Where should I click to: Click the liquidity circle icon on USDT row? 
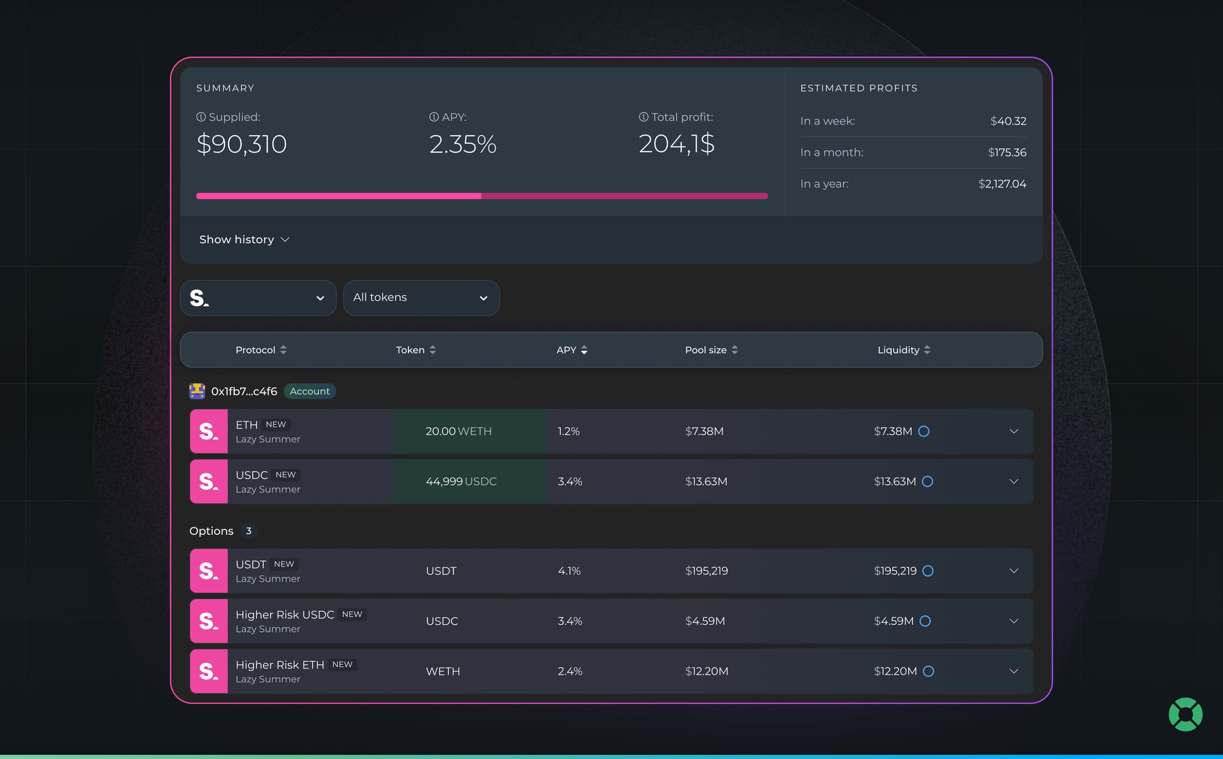pyautogui.click(x=928, y=571)
